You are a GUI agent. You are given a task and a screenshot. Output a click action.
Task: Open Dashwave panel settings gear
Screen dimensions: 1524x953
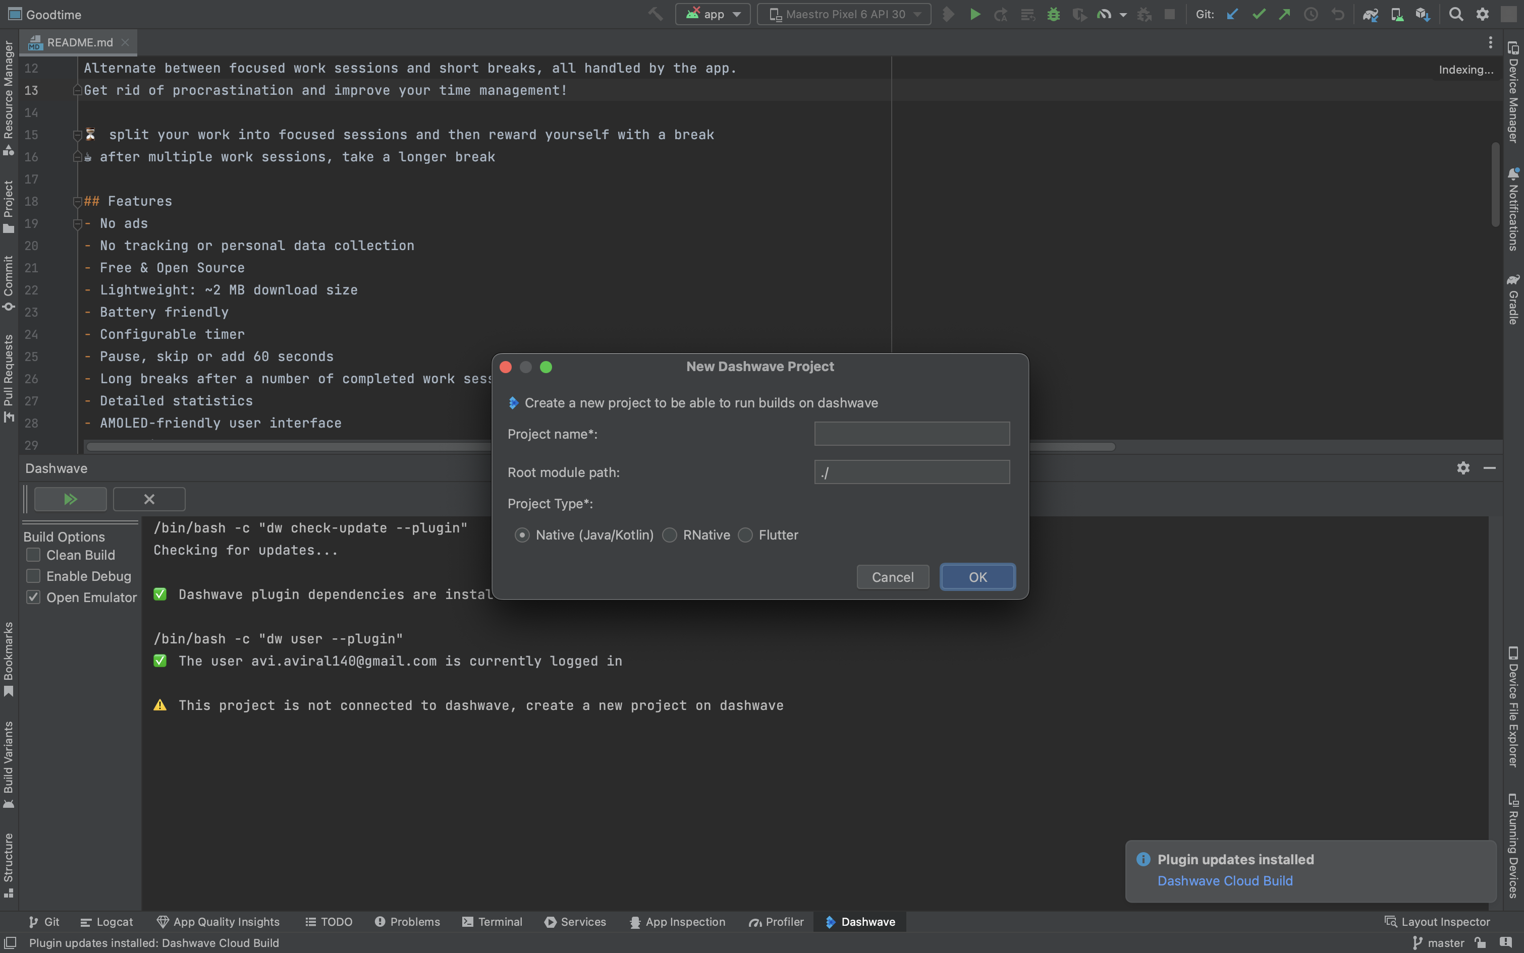[1463, 468]
